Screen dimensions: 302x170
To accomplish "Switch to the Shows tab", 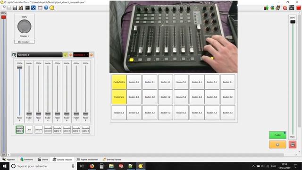I will point(43,160).
